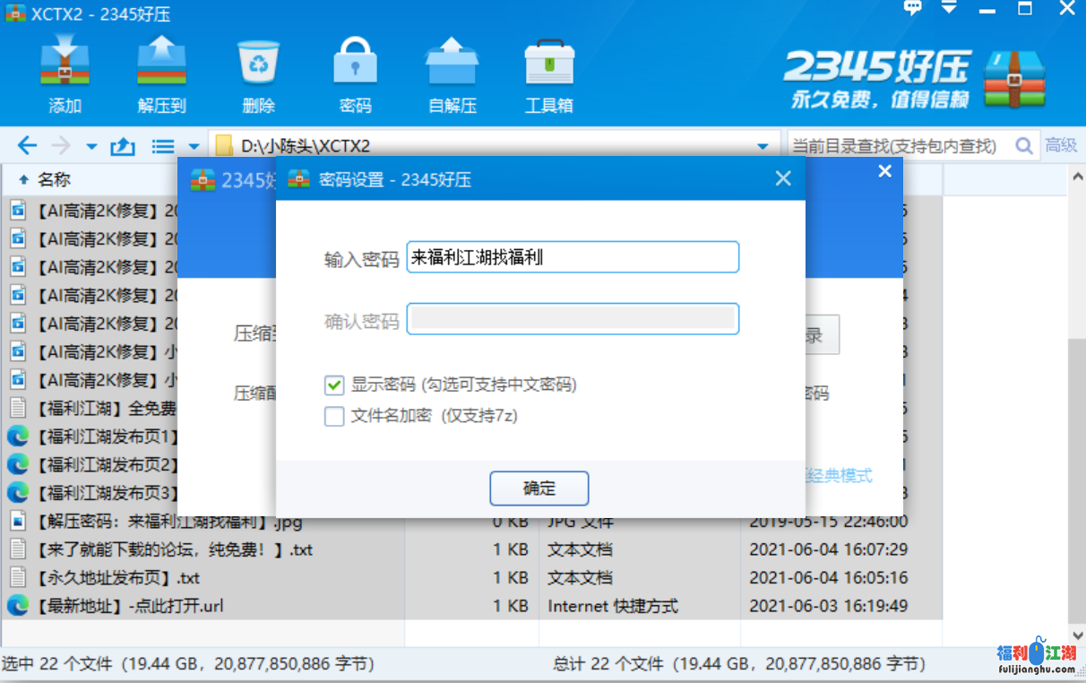This screenshot has height=683, width=1086.
Task: Close the 密码设置 dialog
Action: tap(782, 179)
